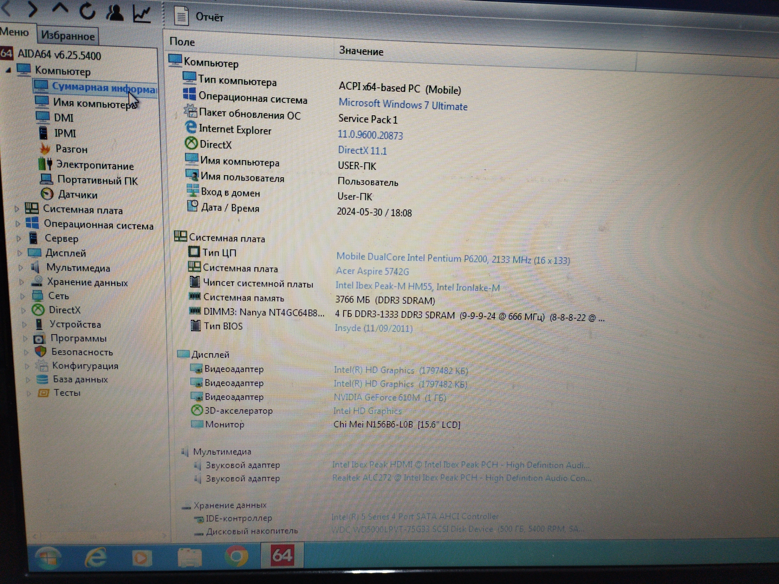
Task: Click the AIDA64 taskbar icon
Action: 282,555
